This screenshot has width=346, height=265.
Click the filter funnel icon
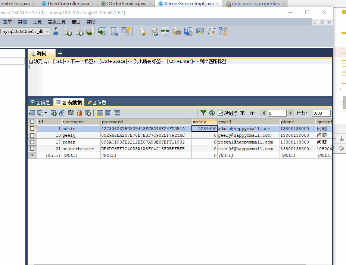(203, 113)
